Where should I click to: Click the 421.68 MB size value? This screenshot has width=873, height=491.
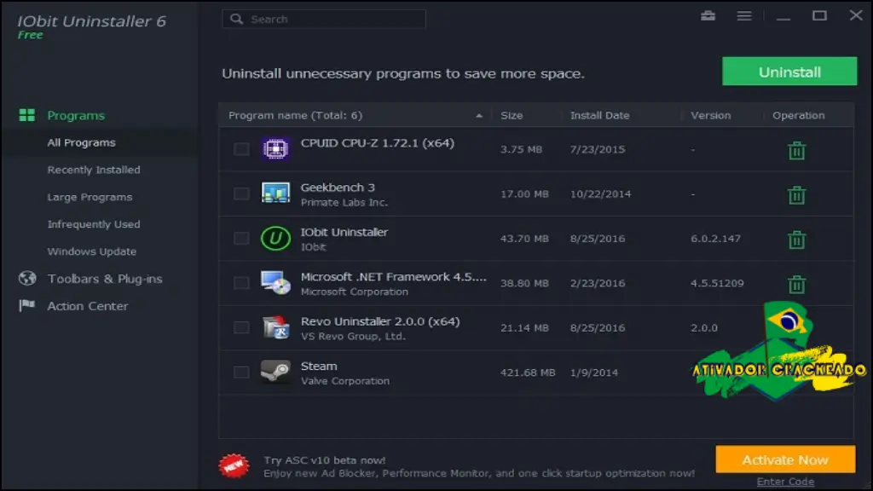[528, 373]
